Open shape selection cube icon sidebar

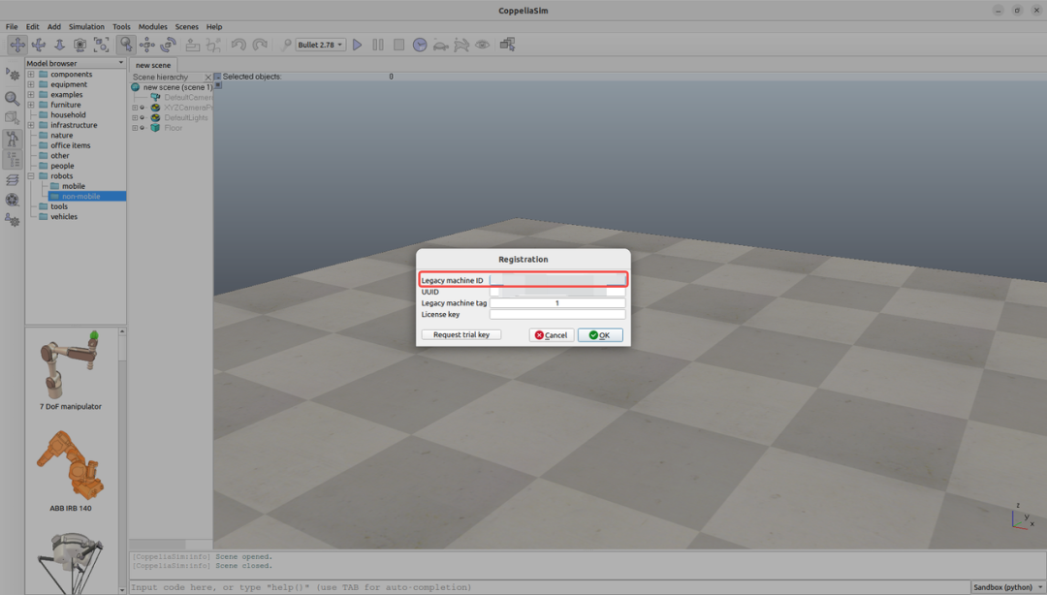12,118
